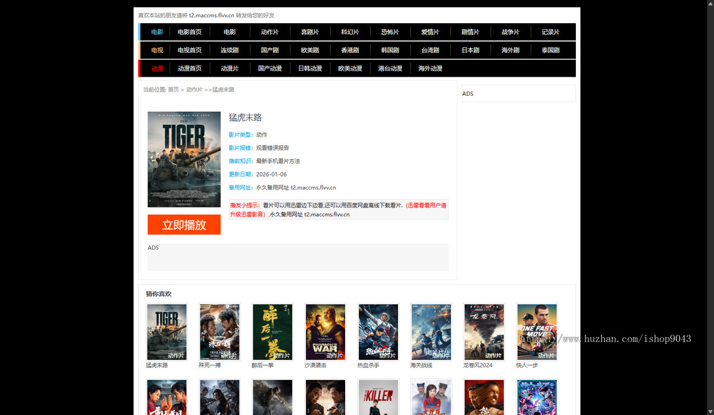Click the red 动漫 section label
The image size is (714, 415).
(x=157, y=68)
